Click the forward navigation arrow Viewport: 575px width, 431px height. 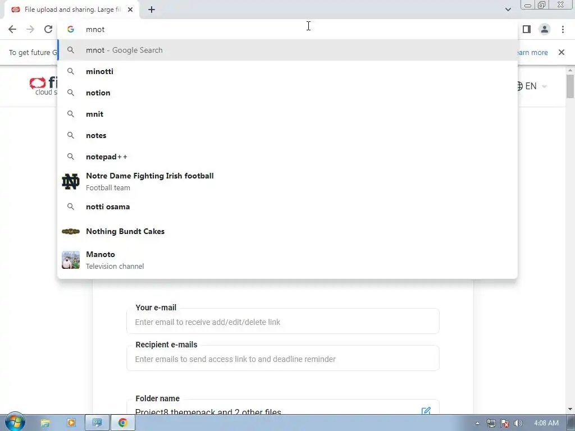coord(30,29)
